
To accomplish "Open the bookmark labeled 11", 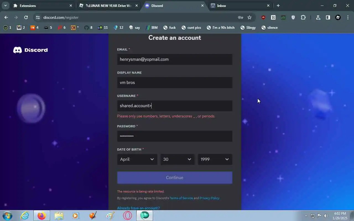I will click(103, 28).
